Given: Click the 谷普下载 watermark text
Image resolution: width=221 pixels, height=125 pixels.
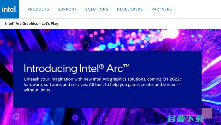Looking at the screenshot, I should [186, 118].
